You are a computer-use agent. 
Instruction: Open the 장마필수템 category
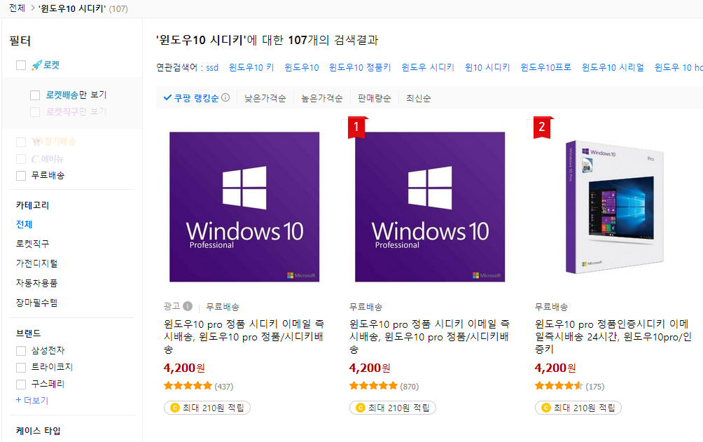(37, 303)
